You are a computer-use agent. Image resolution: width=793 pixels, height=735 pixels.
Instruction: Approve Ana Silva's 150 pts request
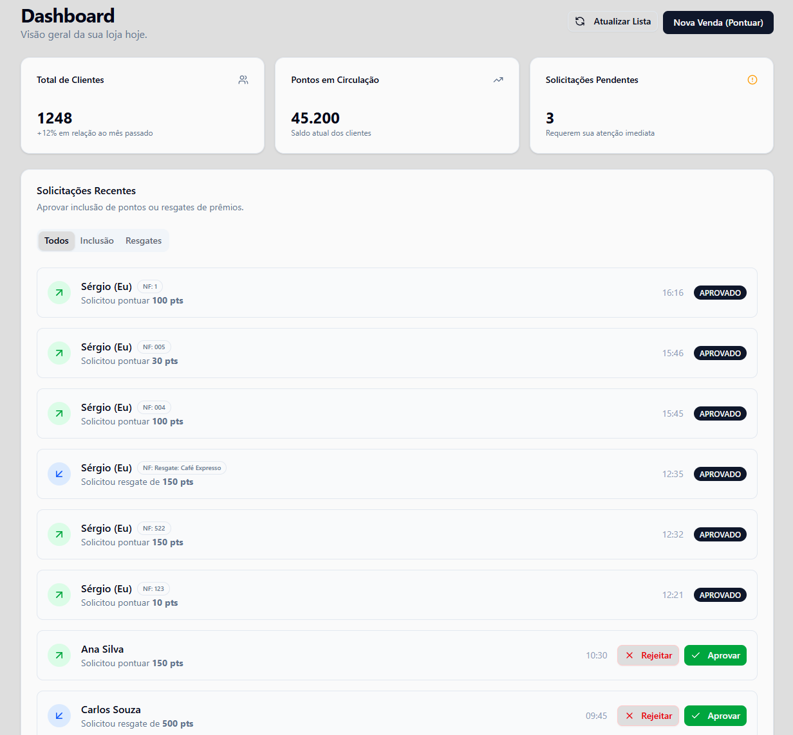point(715,655)
